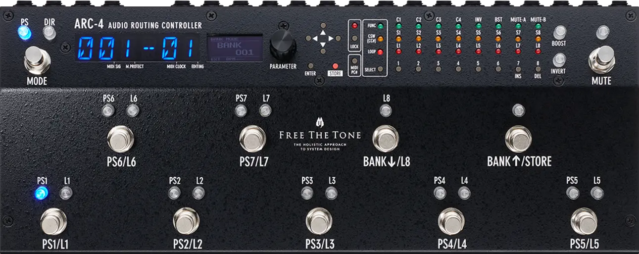
Task: Stomp the MODE footswitch
Action: (x=37, y=59)
